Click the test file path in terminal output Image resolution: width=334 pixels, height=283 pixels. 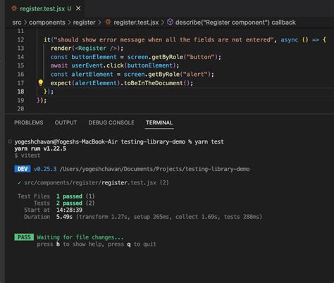tap(90, 182)
